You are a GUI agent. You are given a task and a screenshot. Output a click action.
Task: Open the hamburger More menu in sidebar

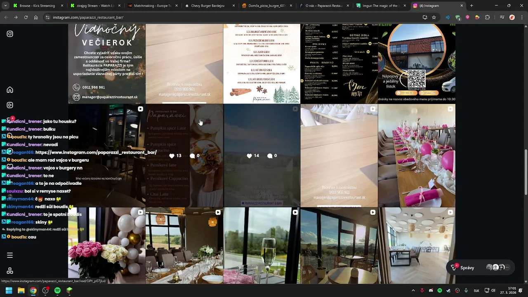[10, 255]
